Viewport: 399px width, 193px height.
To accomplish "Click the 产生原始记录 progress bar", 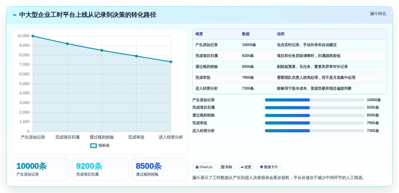I will pyautogui.click(x=315, y=100).
